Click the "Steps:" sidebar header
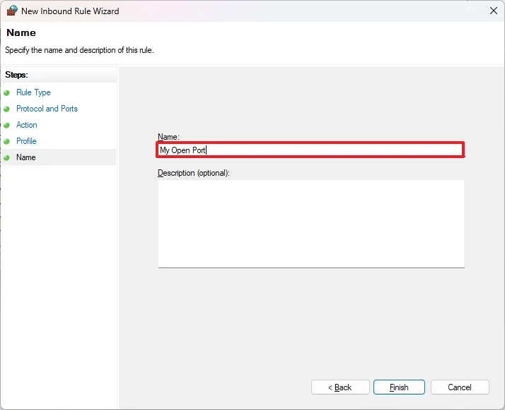Screen dimensions: 505x410 coord(17,75)
